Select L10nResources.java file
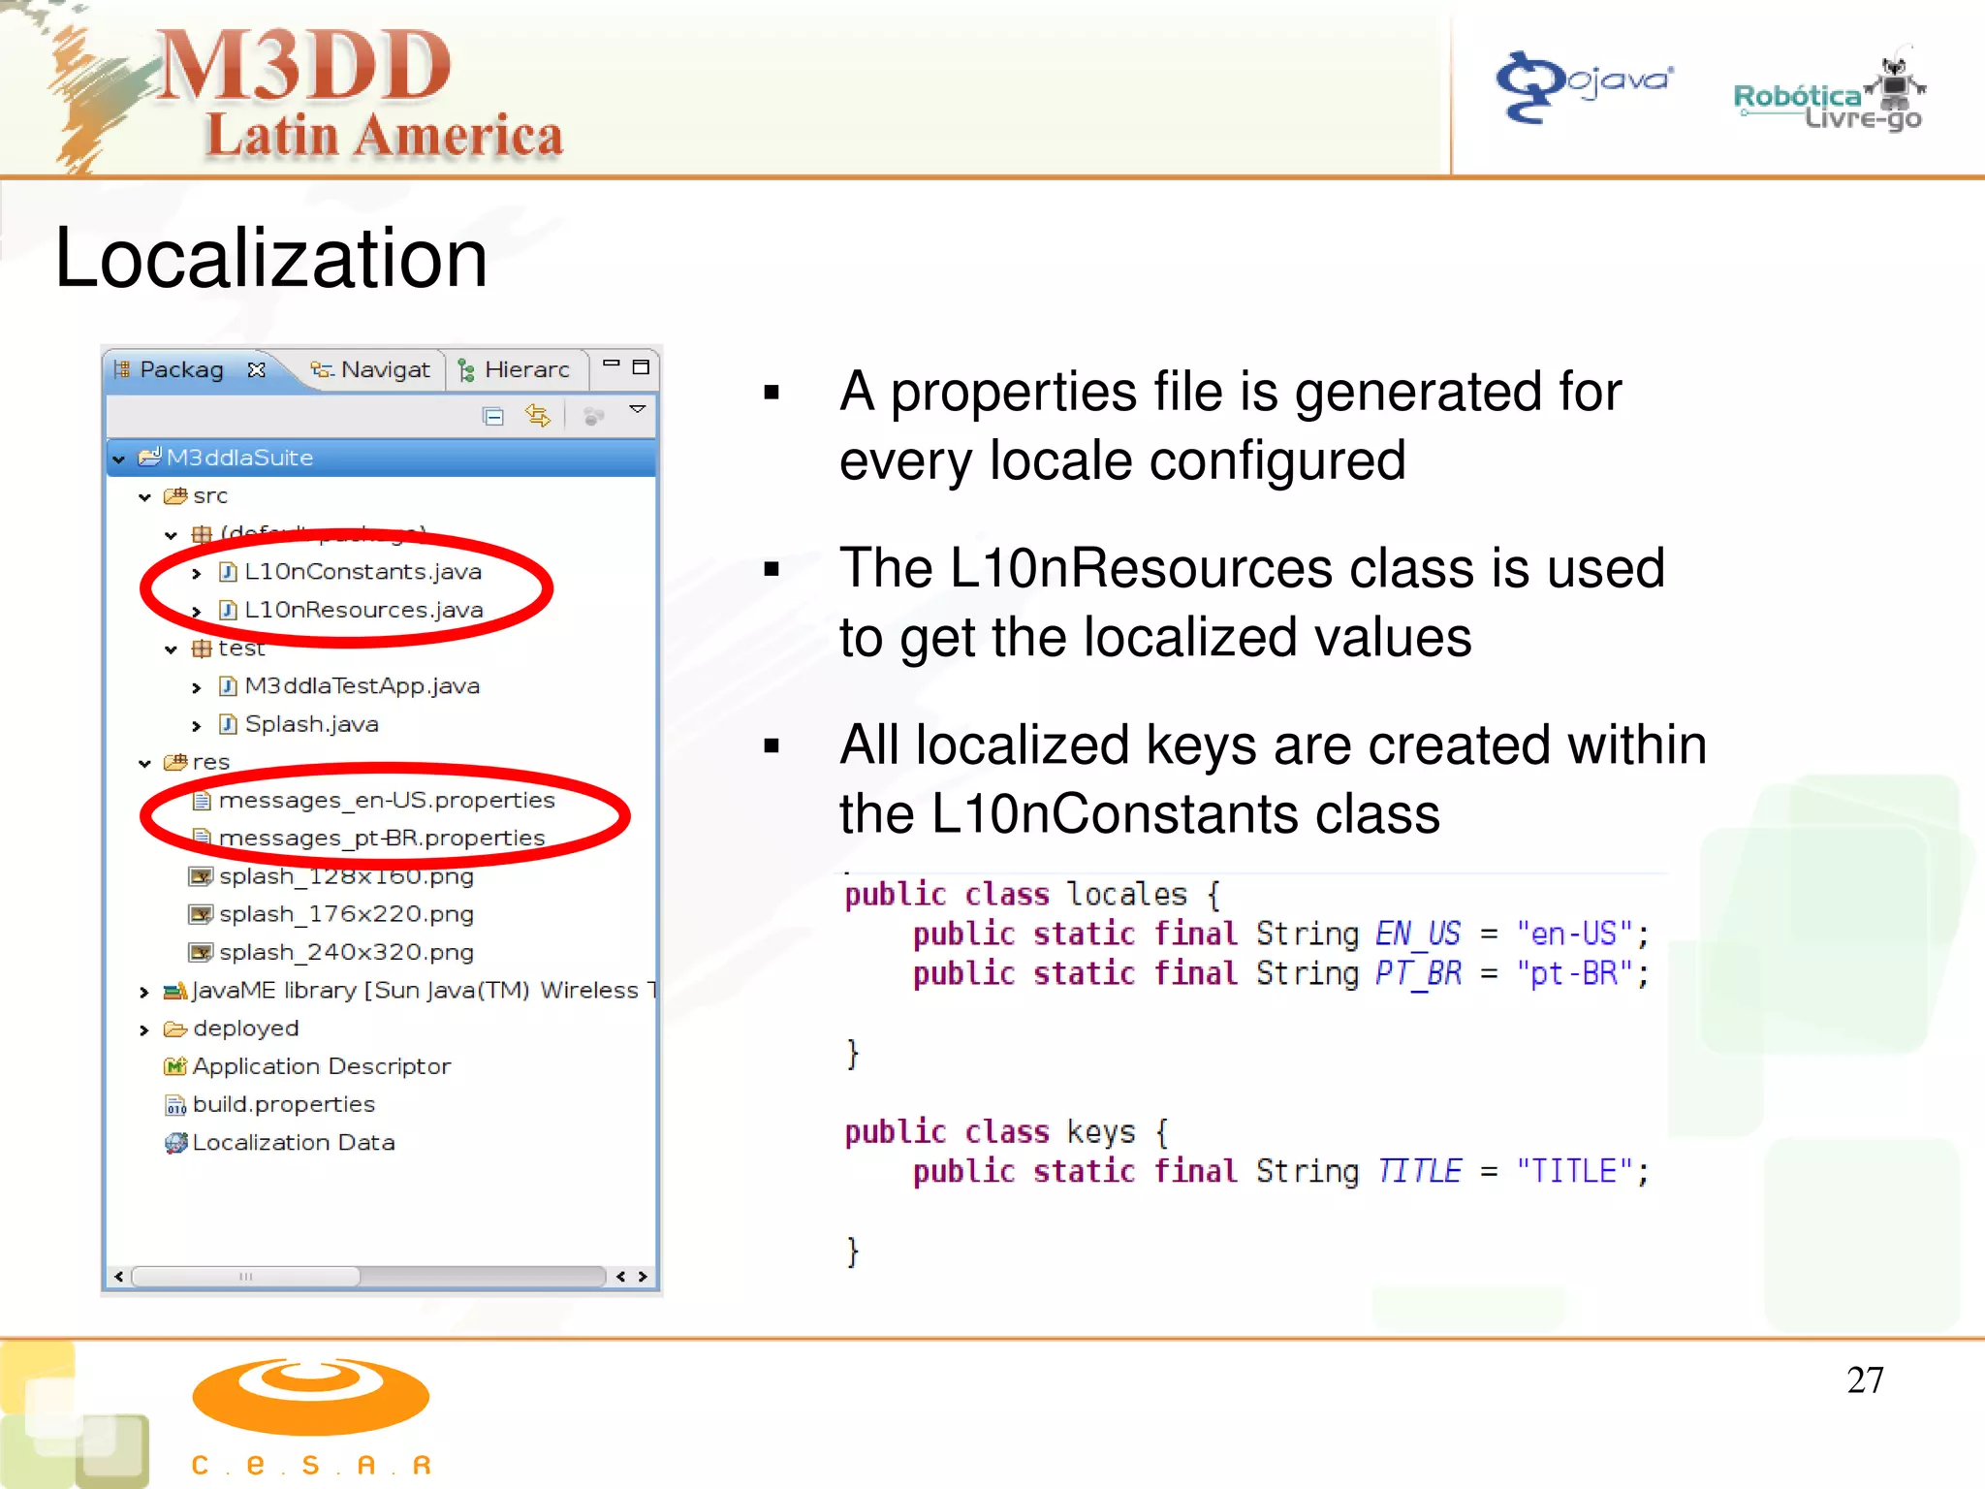This screenshot has width=1985, height=1489. pyautogui.click(x=363, y=610)
